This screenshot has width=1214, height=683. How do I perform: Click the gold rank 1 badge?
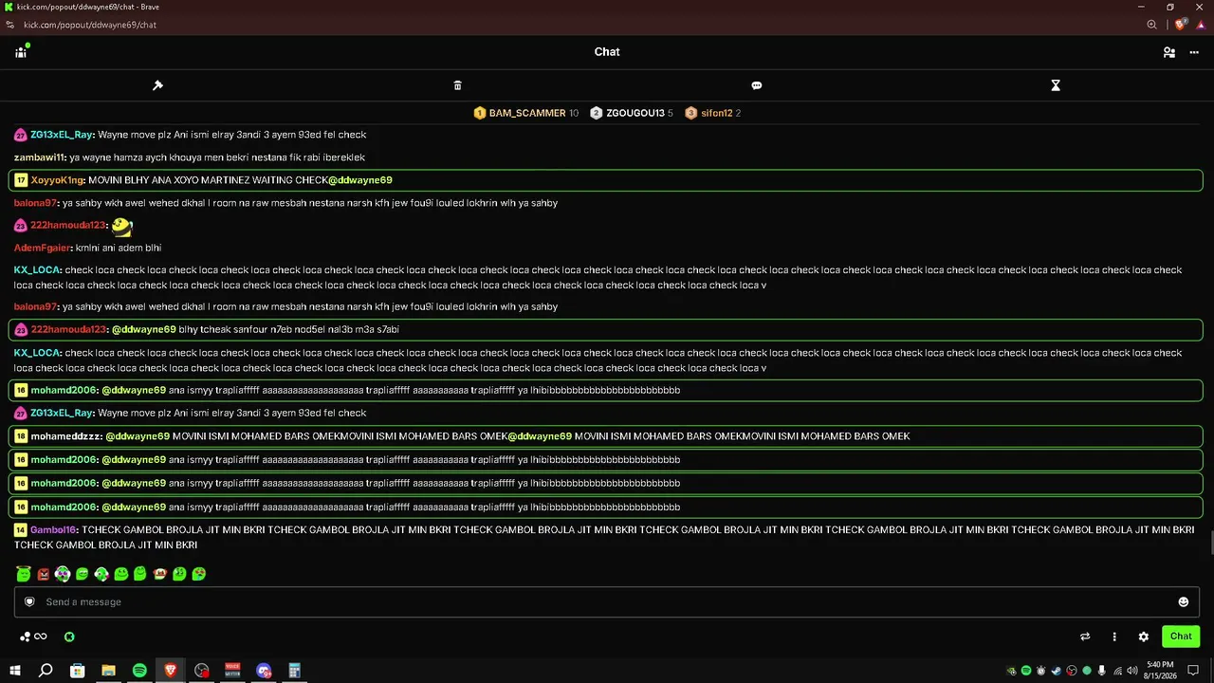click(x=480, y=113)
